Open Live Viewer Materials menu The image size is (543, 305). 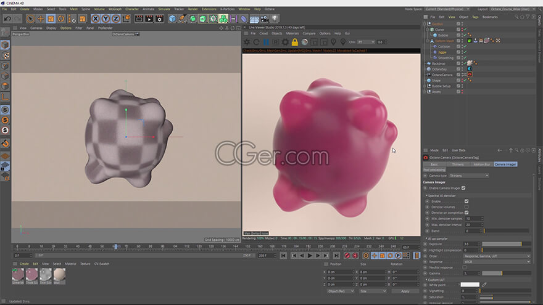(292, 33)
